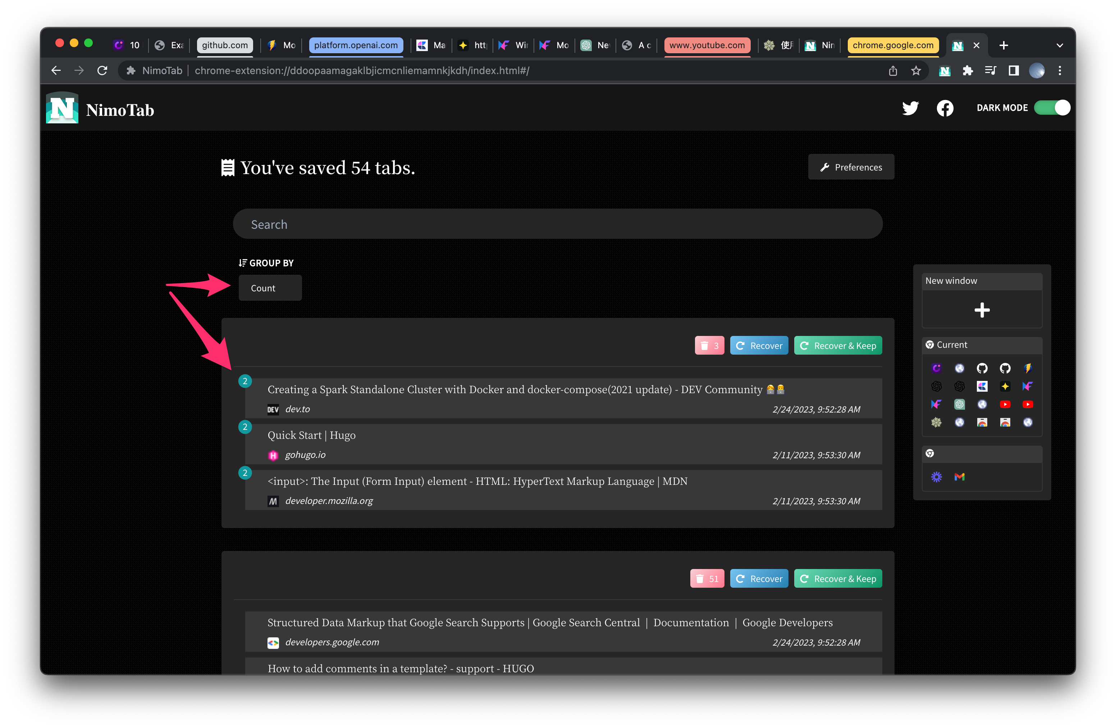
Task: Click the share icon in the address bar
Action: click(893, 71)
